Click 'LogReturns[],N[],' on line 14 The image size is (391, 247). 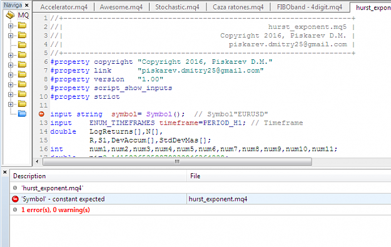[x=126, y=131]
